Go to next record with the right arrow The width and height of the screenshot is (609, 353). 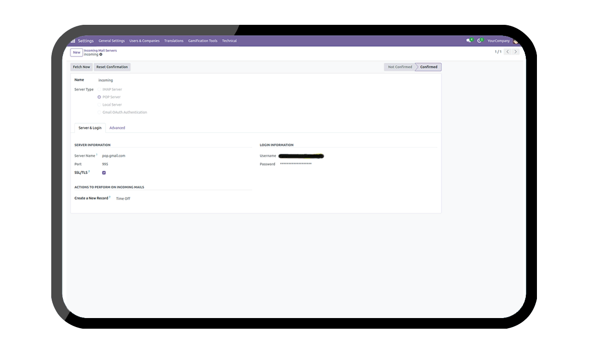point(516,52)
